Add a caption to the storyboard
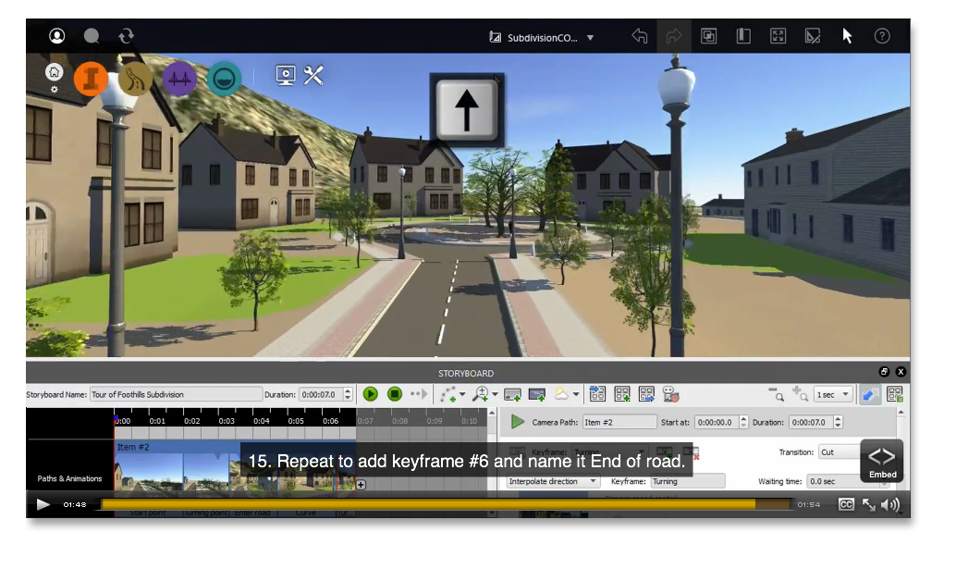Screen dimensions: 956x569 click(512, 394)
